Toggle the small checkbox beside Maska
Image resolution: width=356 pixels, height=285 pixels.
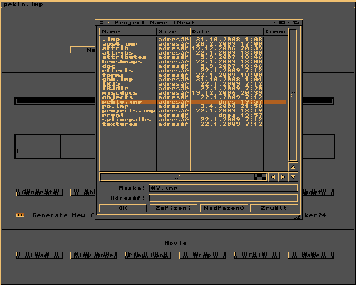[x=104, y=193]
